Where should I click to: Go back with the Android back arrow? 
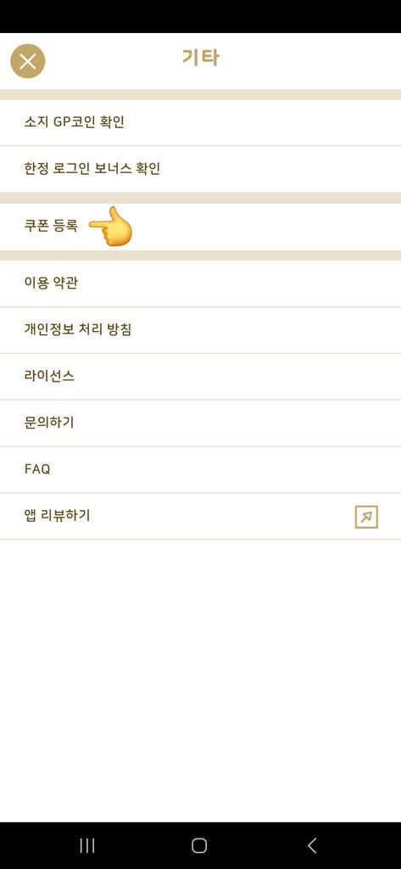tap(312, 845)
